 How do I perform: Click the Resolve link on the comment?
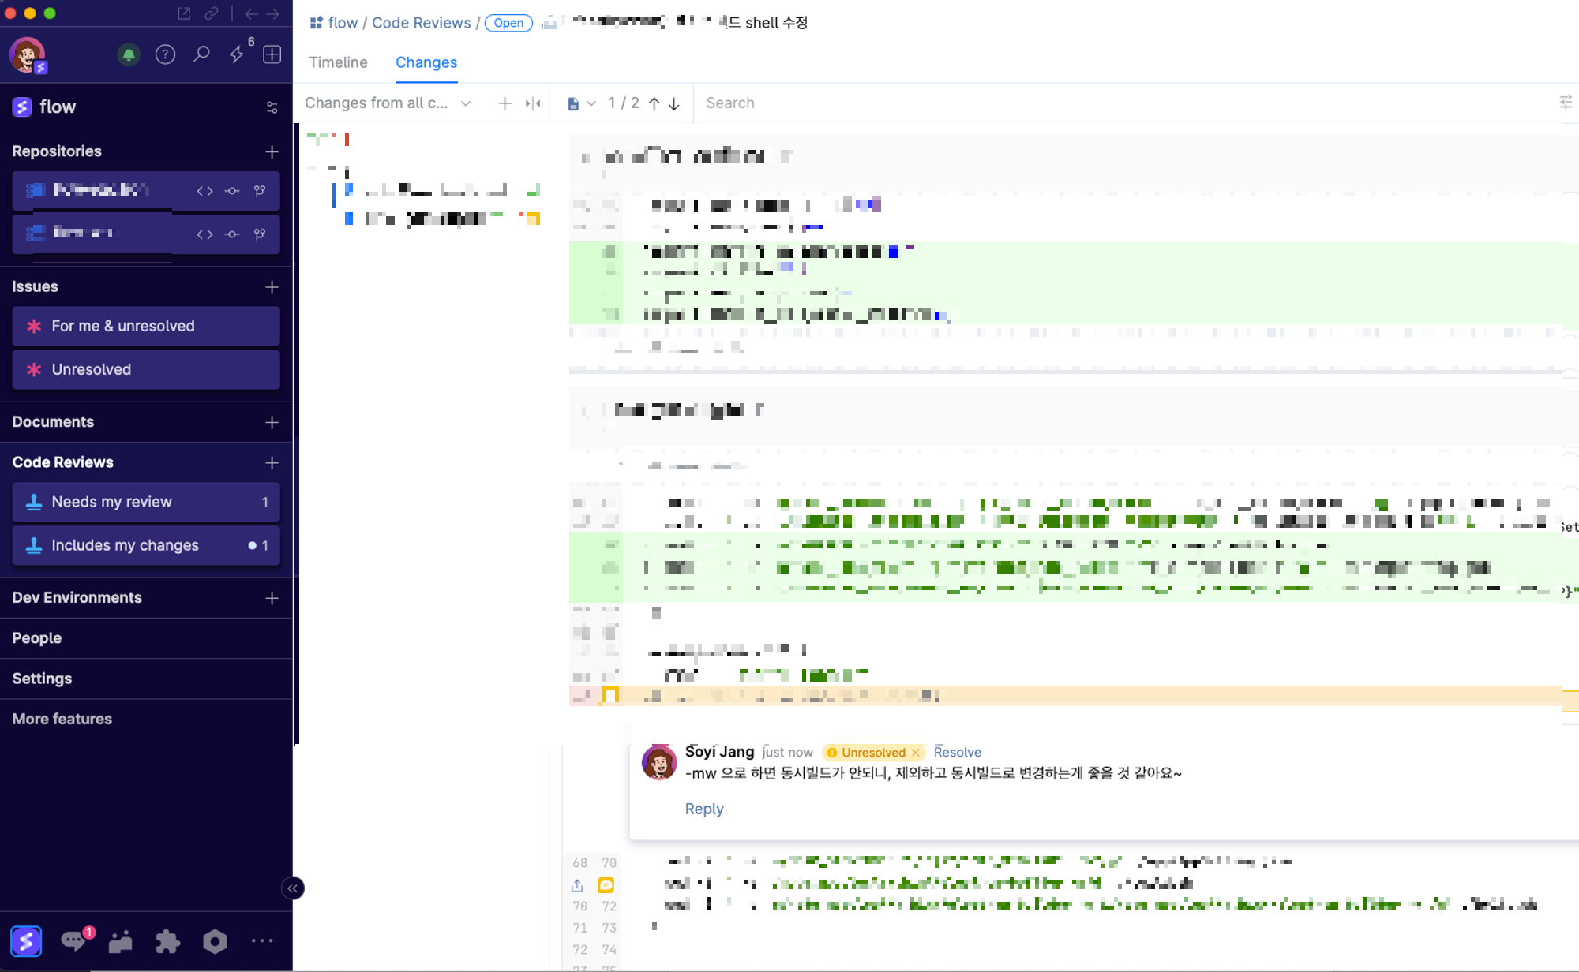pyautogui.click(x=957, y=752)
